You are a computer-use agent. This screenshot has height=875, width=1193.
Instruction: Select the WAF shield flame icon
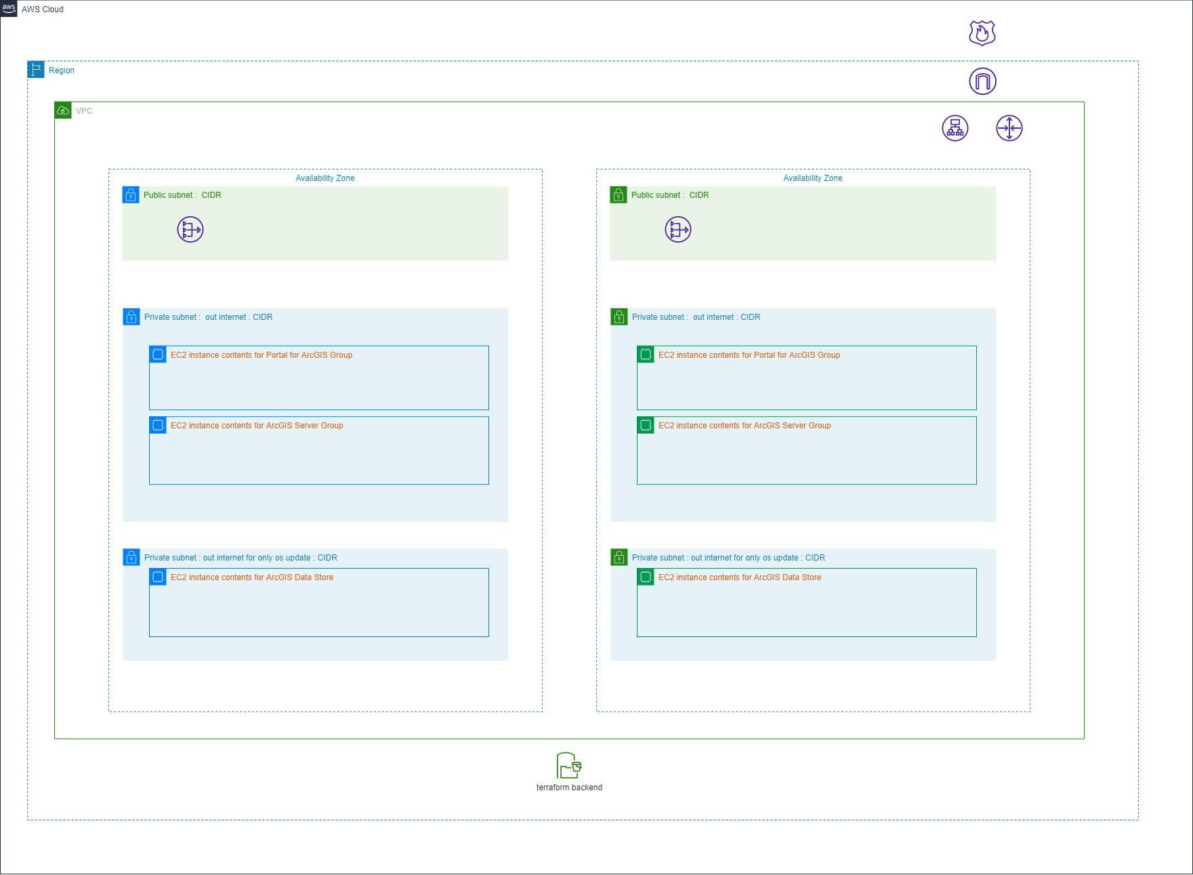coord(982,33)
